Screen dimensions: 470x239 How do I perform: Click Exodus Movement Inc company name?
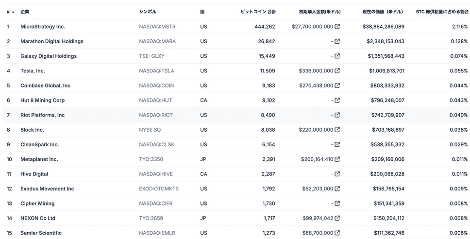[x=47, y=189]
